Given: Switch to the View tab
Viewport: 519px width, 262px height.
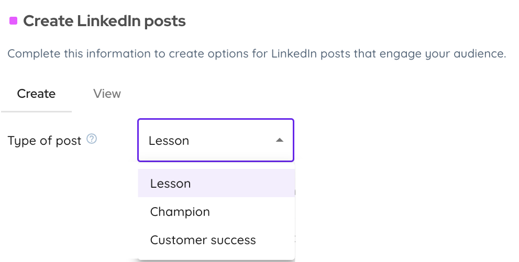Looking at the screenshot, I should click(x=107, y=94).
